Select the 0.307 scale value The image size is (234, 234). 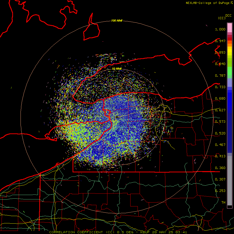point(220,179)
